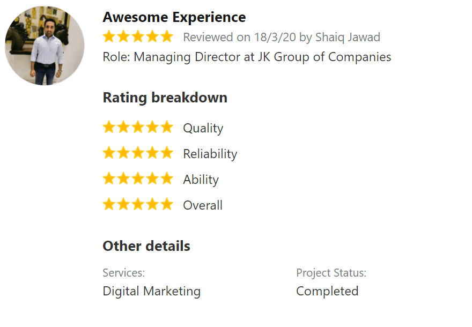Click the Other details heading
Image resolution: width=472 pixels, height=327 pixels.
(x=146, y=246)
